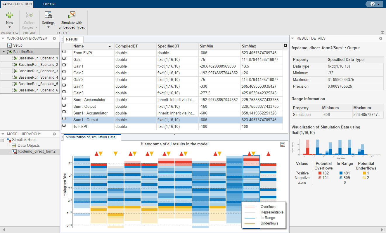This screenshot has width=386, height=233.
Task: Click the New workflow plus icon
Action: tap(10, 15)
